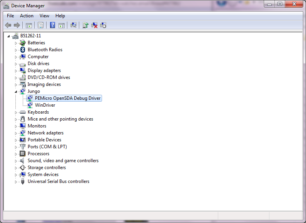This screenshot has height=223, width=306.
Task: Click Update Driver Software toolbar icon
Action: (85, 25)
